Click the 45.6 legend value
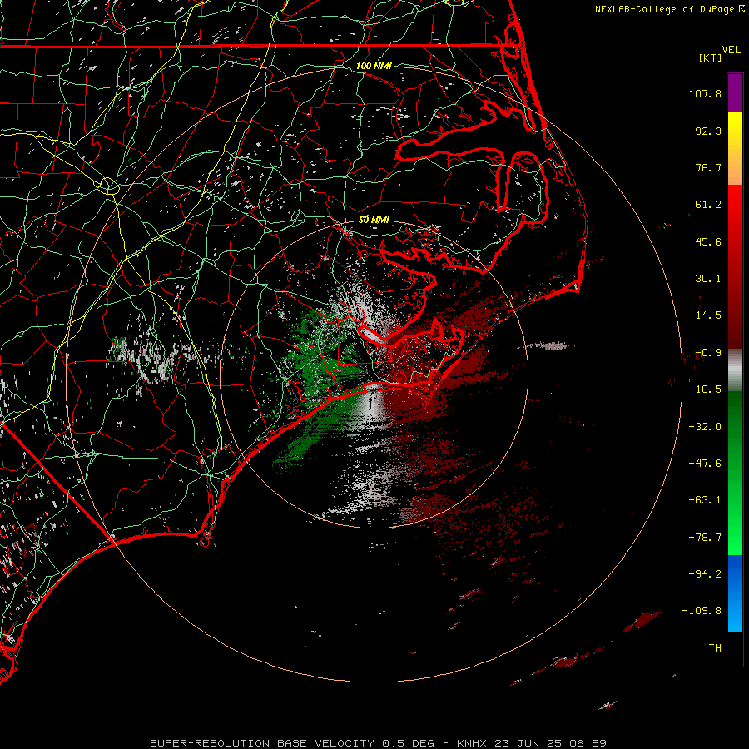Screen dimensions: 749x749 click(x=708, y=241)
